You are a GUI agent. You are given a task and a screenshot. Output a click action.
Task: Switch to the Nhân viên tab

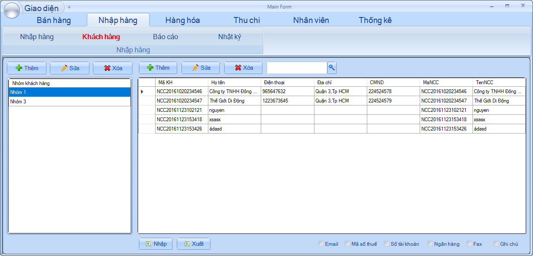point(311,20)
